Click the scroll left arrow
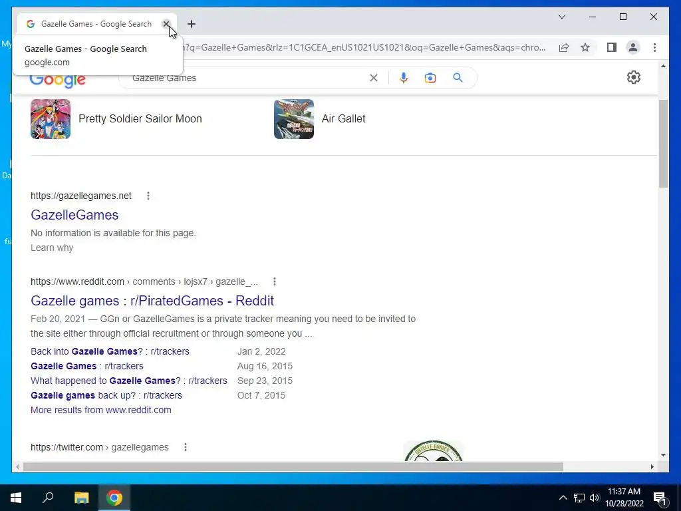The height and width of the screenshot is (511, 681). 17,466
